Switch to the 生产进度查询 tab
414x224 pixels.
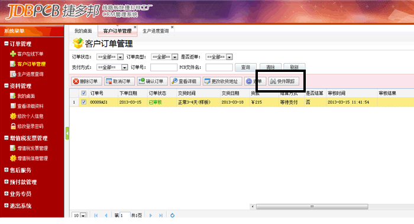[x=156, y=31]
